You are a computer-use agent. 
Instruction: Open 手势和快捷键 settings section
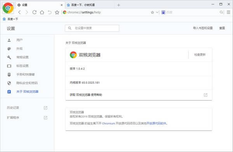(25, 74)
